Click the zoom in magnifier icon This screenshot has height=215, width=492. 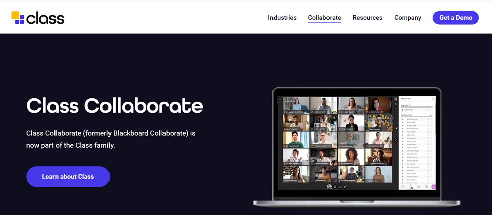[x=396, y=104]
